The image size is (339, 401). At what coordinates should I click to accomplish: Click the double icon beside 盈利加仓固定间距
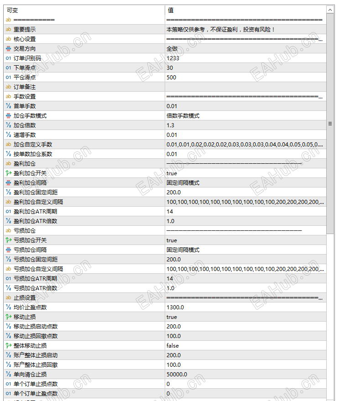[9, 193]
